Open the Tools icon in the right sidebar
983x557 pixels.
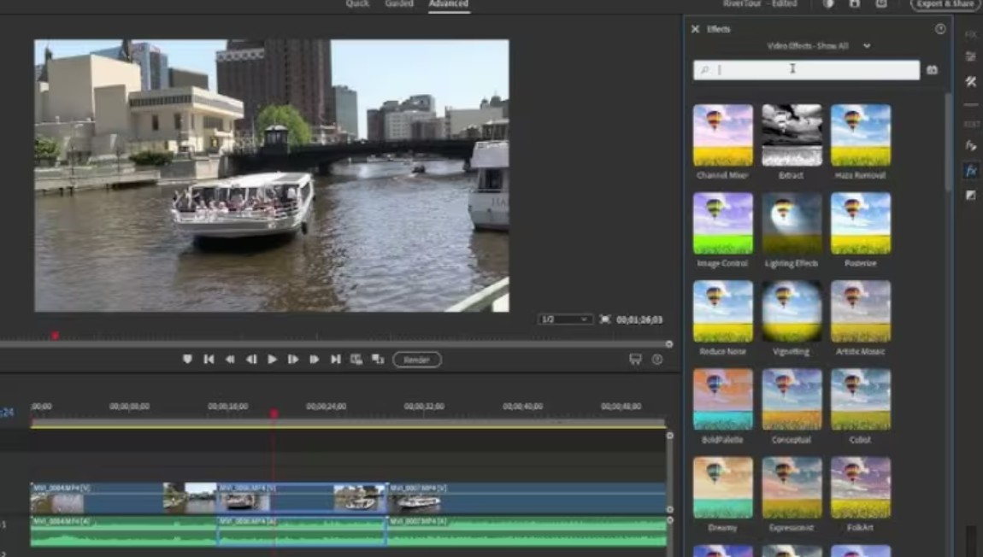[x=970, y=82]
